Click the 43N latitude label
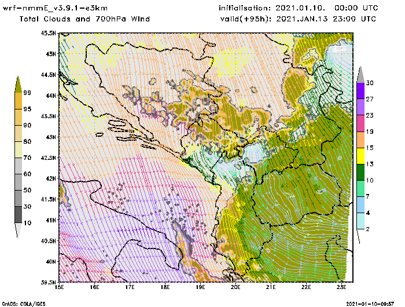The height and width of the screenshot is (307, 405). pos(51,137)
